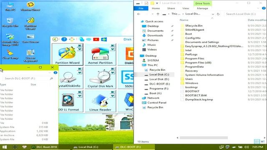
Task: Open recent locations dropdown in Local Disk
Action: (x=152, y=14)
